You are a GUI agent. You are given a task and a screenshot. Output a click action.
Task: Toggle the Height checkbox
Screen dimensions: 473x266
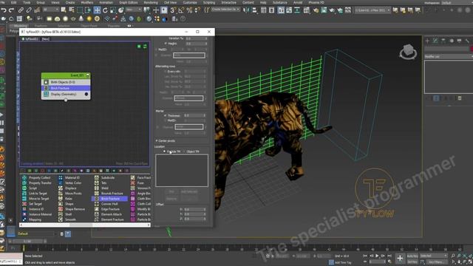tap(166, 44)
